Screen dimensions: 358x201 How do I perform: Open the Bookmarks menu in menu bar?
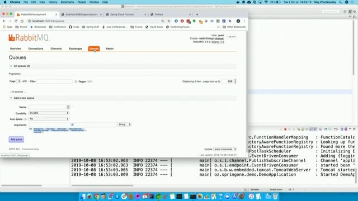click(x=67, y=2)
